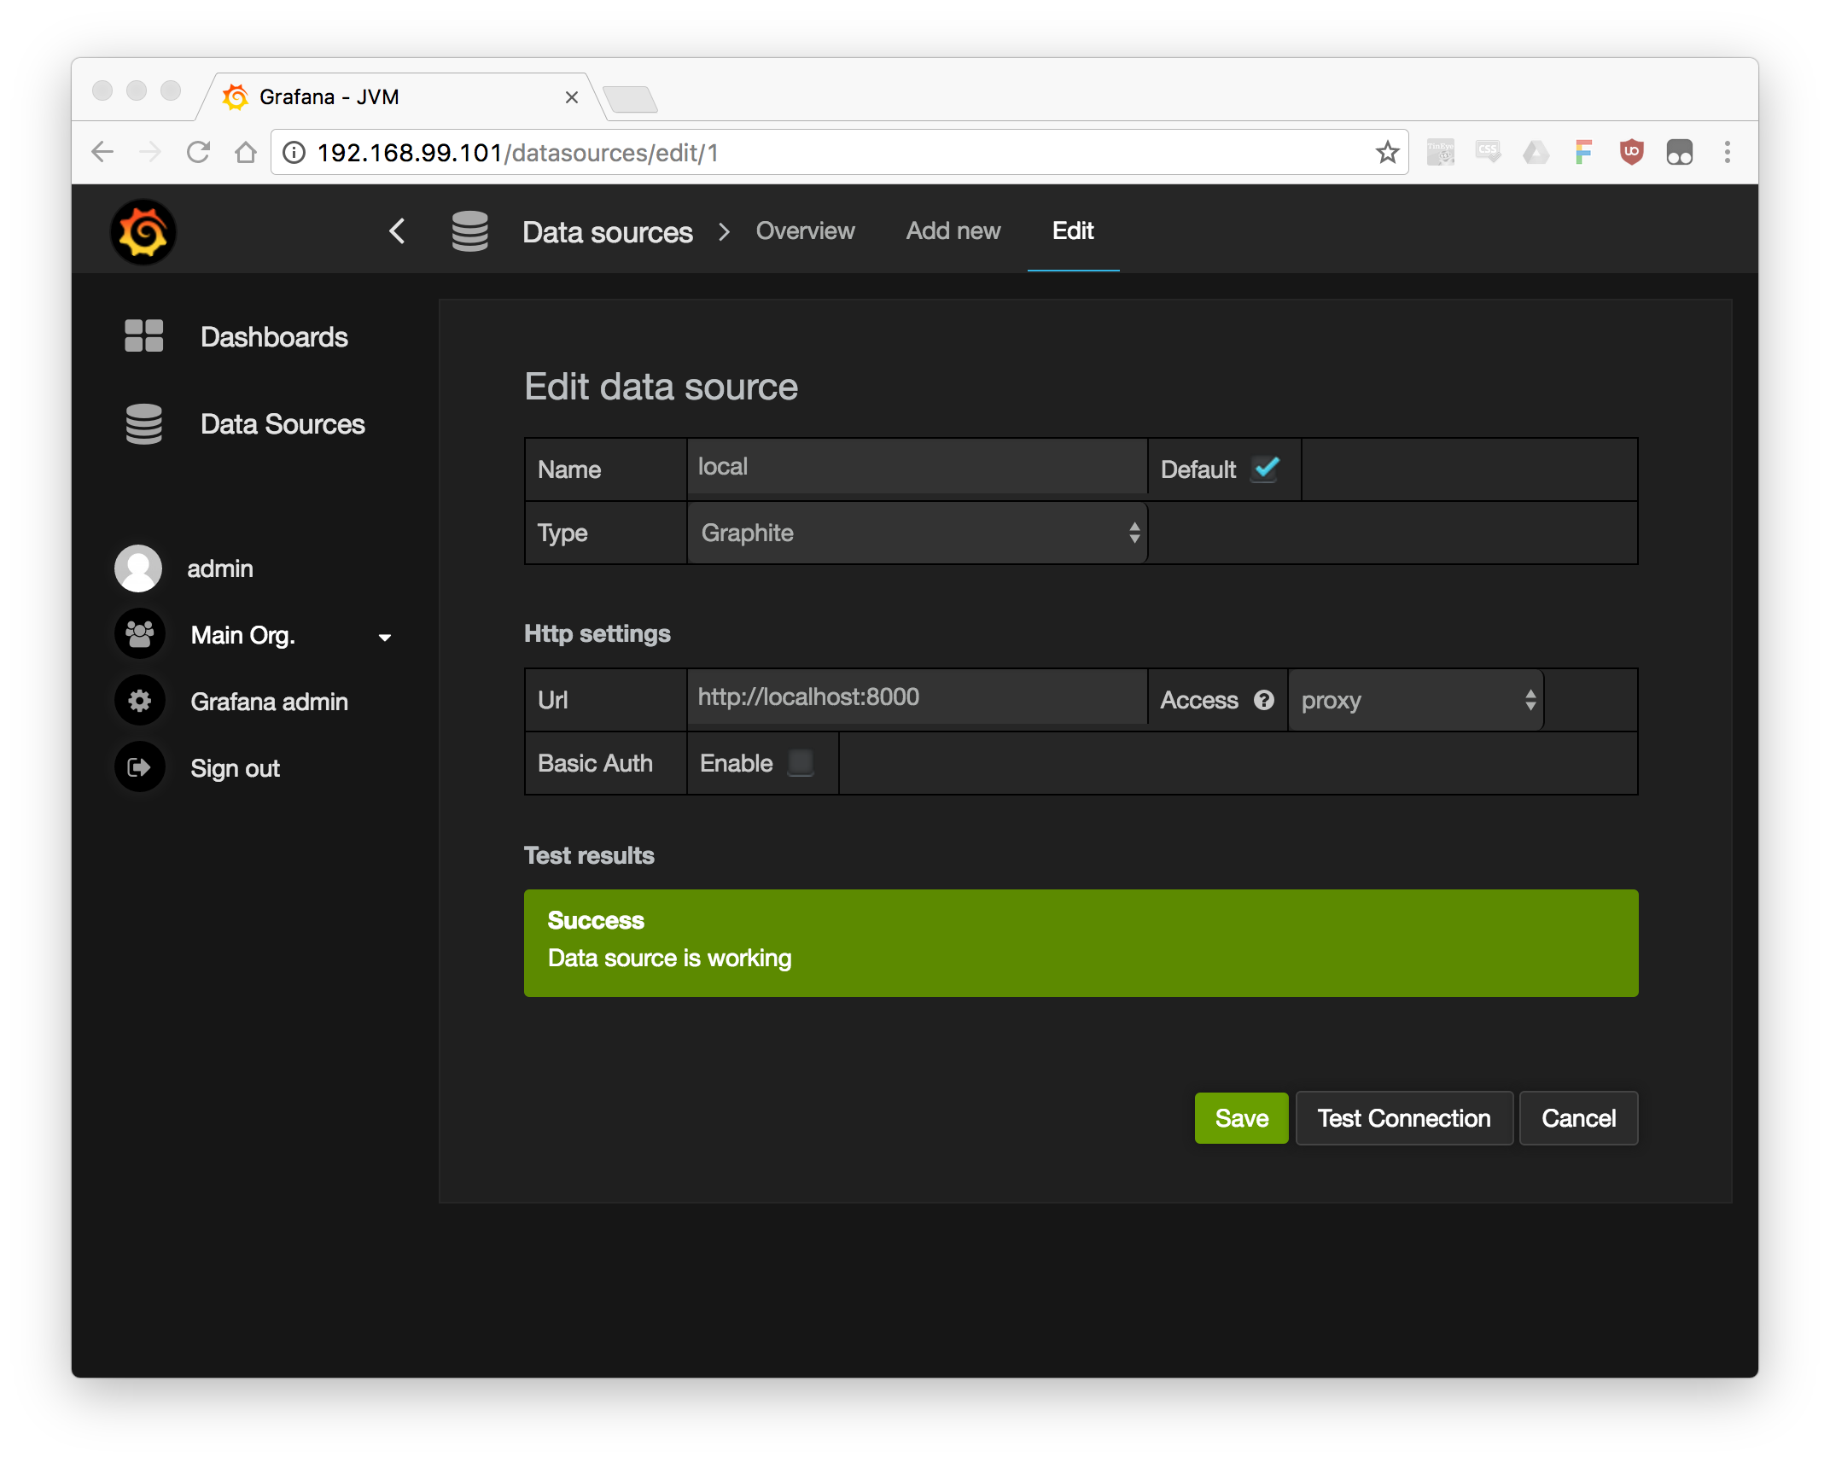Click the 'Test results' section label
1830x1463 pixels.
click(x=589, y=855)
